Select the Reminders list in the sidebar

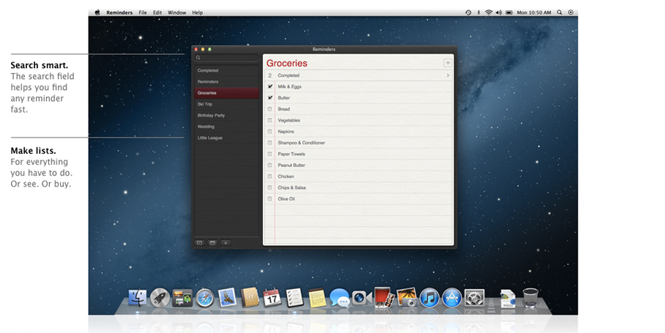(226, 82)
